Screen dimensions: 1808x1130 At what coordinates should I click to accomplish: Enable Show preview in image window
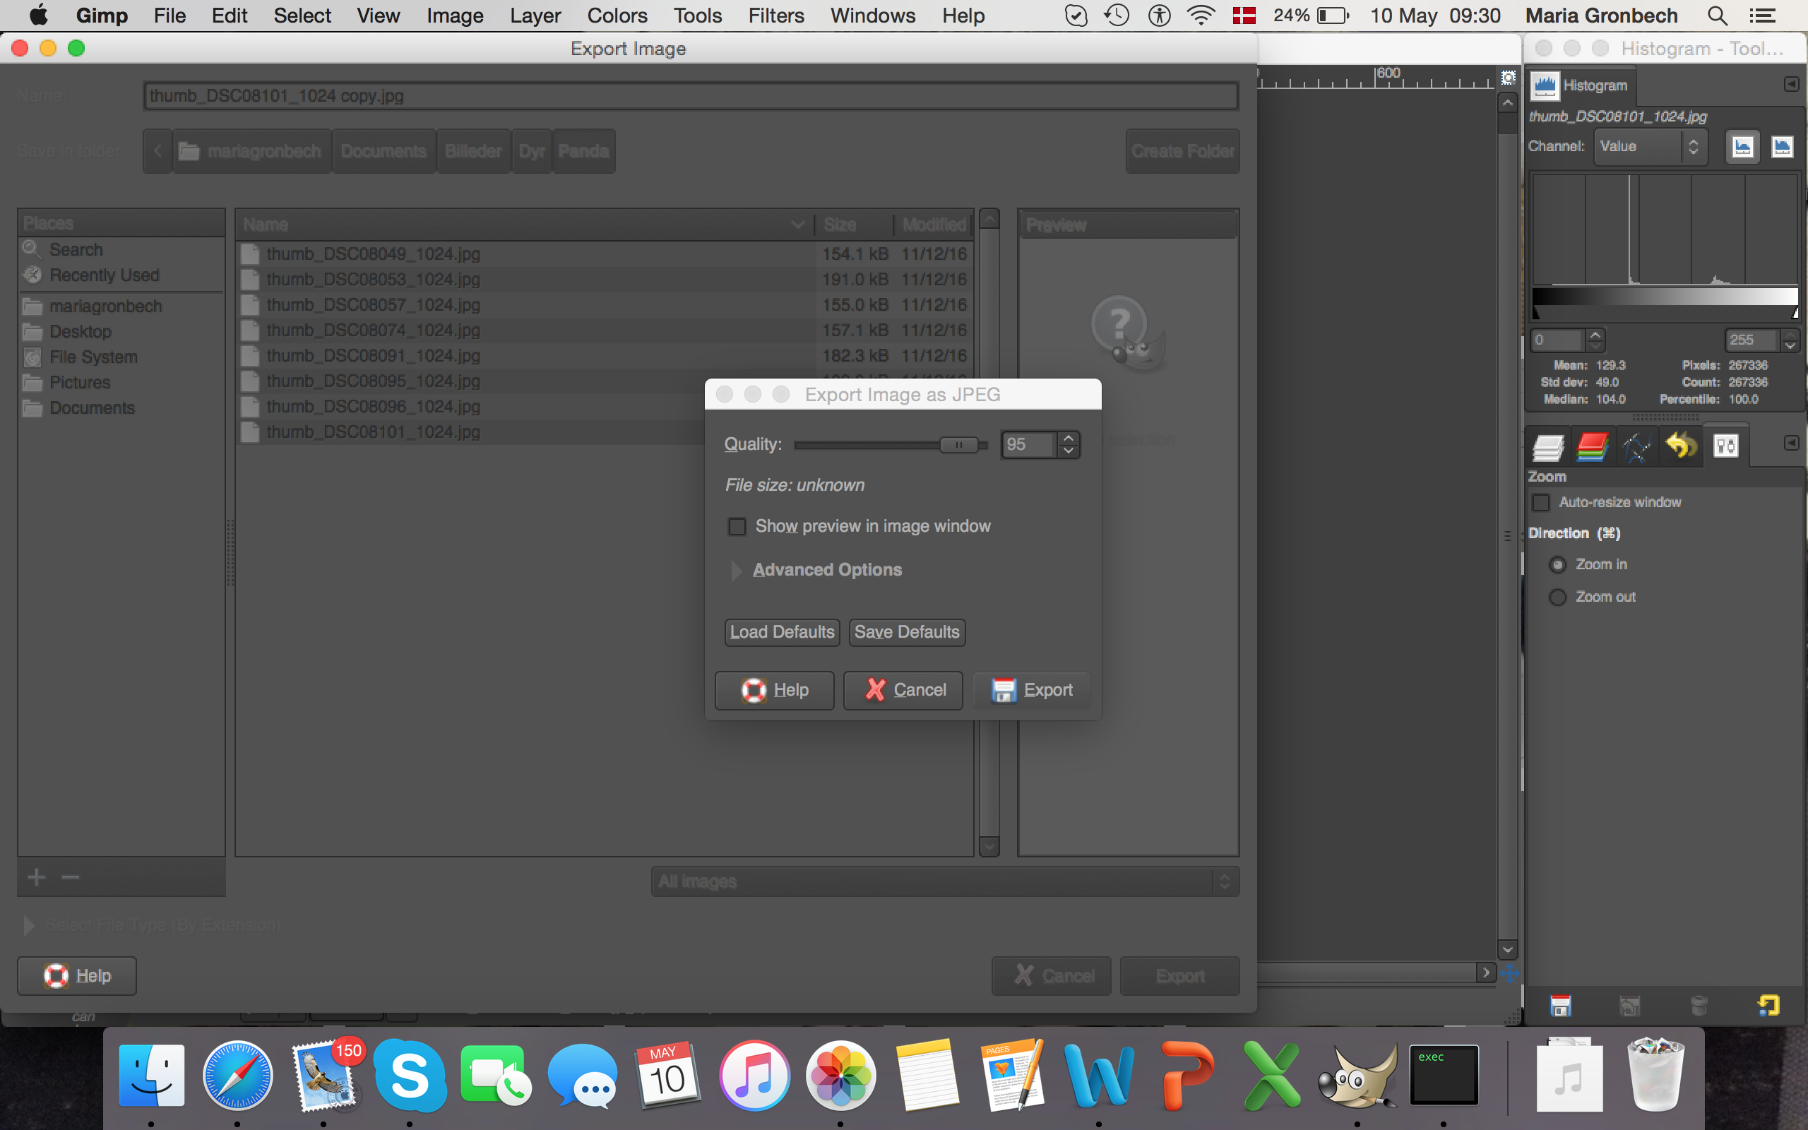point(737,527)
